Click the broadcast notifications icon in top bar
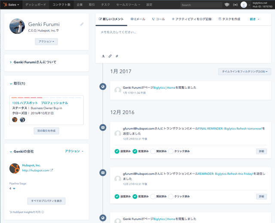275x223 pixels. coord(235,5)
